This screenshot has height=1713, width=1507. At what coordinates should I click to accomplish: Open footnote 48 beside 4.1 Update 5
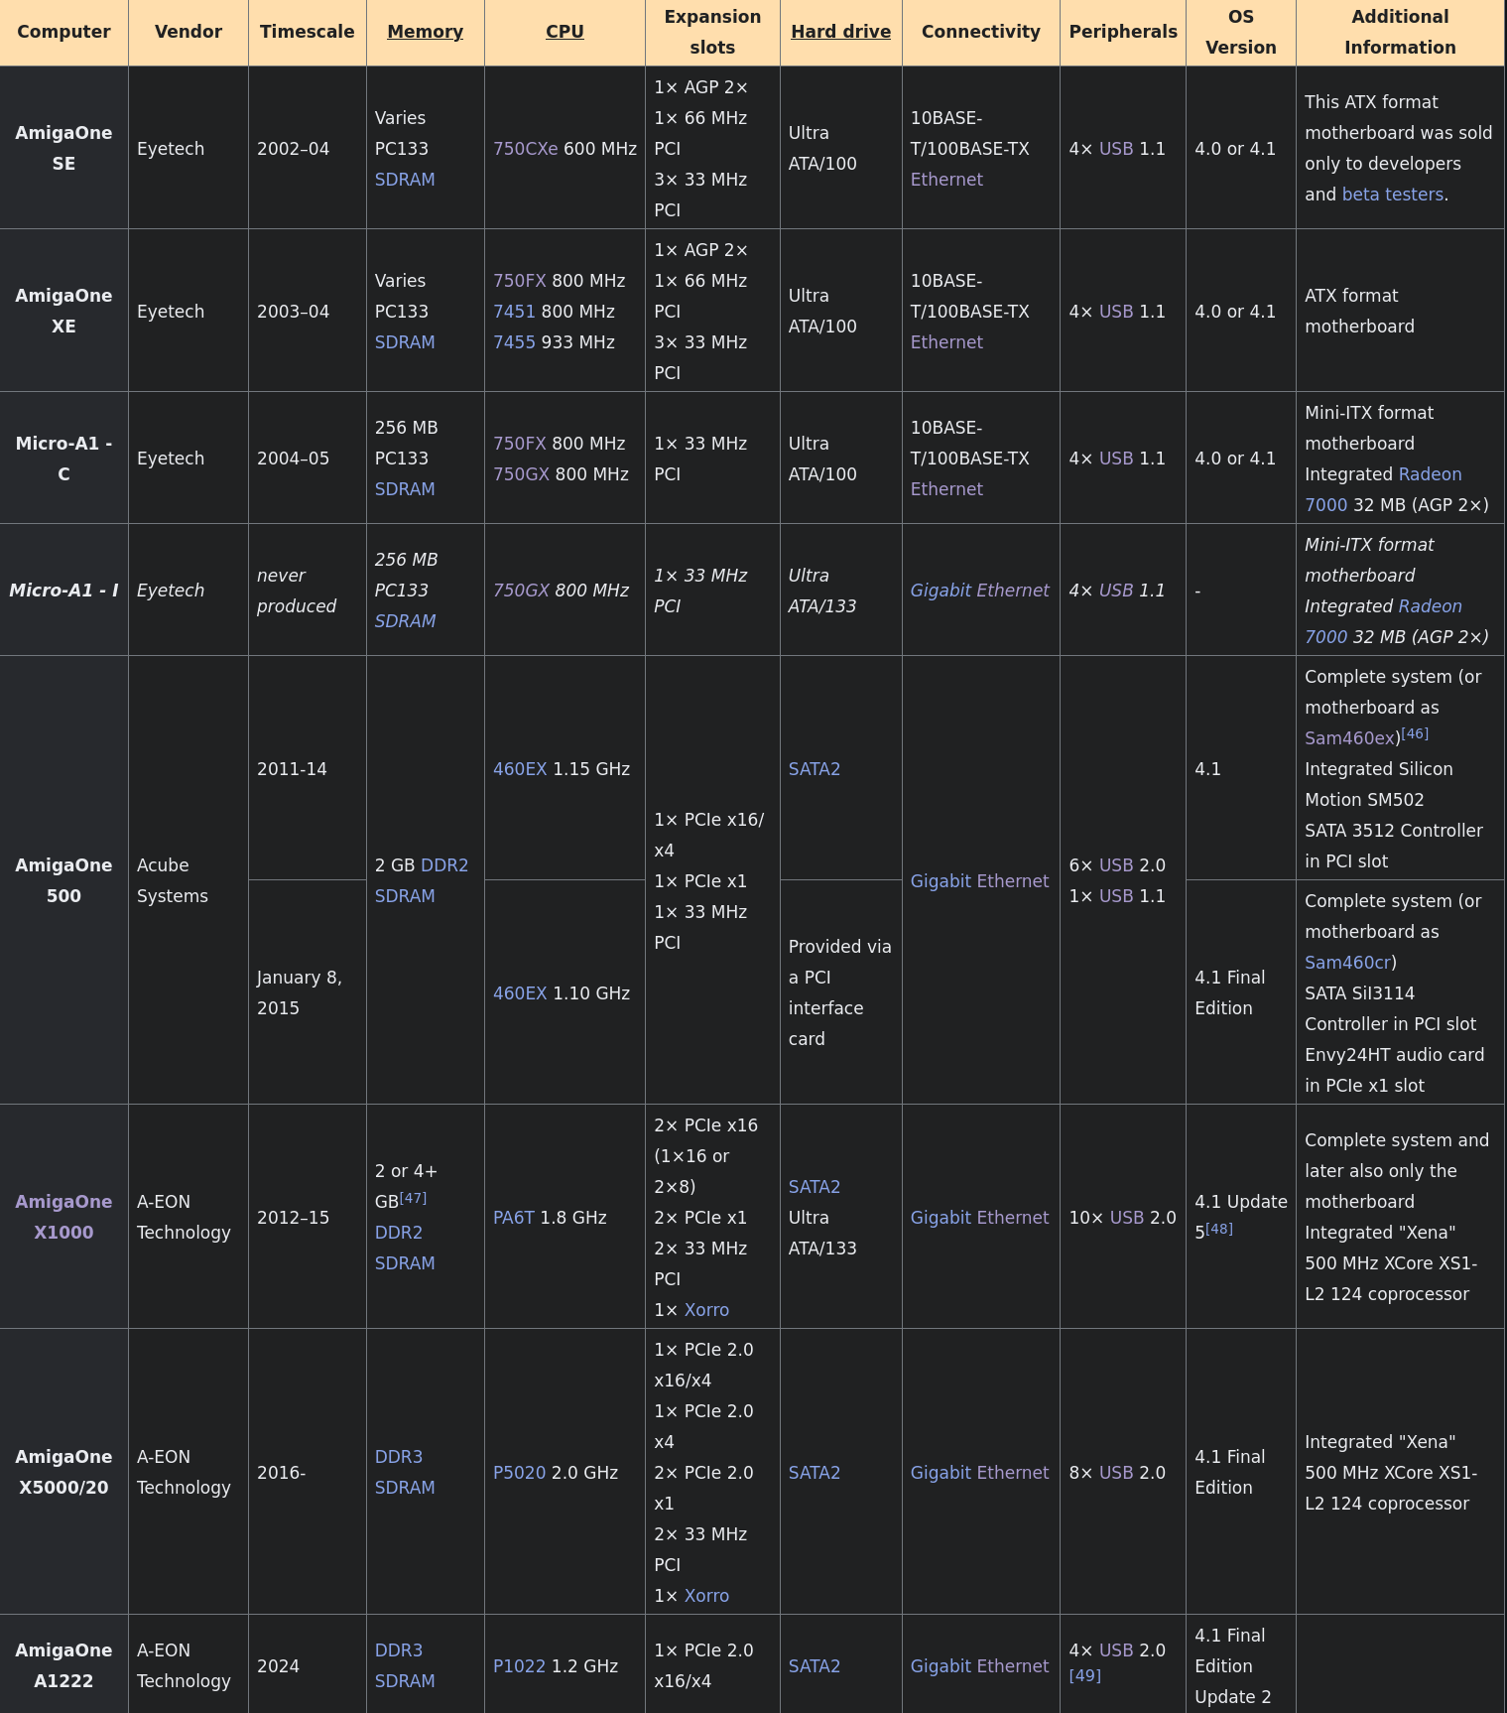coord(1219,1229)
